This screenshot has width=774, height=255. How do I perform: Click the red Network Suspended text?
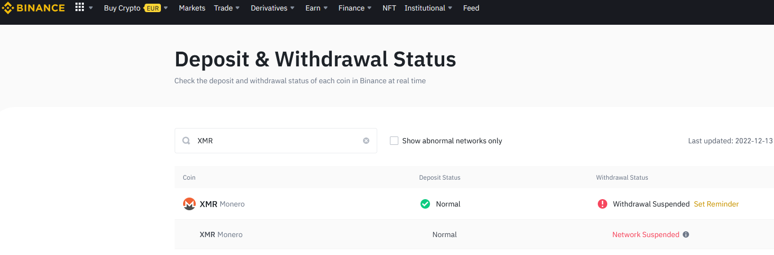coord(646,234)
